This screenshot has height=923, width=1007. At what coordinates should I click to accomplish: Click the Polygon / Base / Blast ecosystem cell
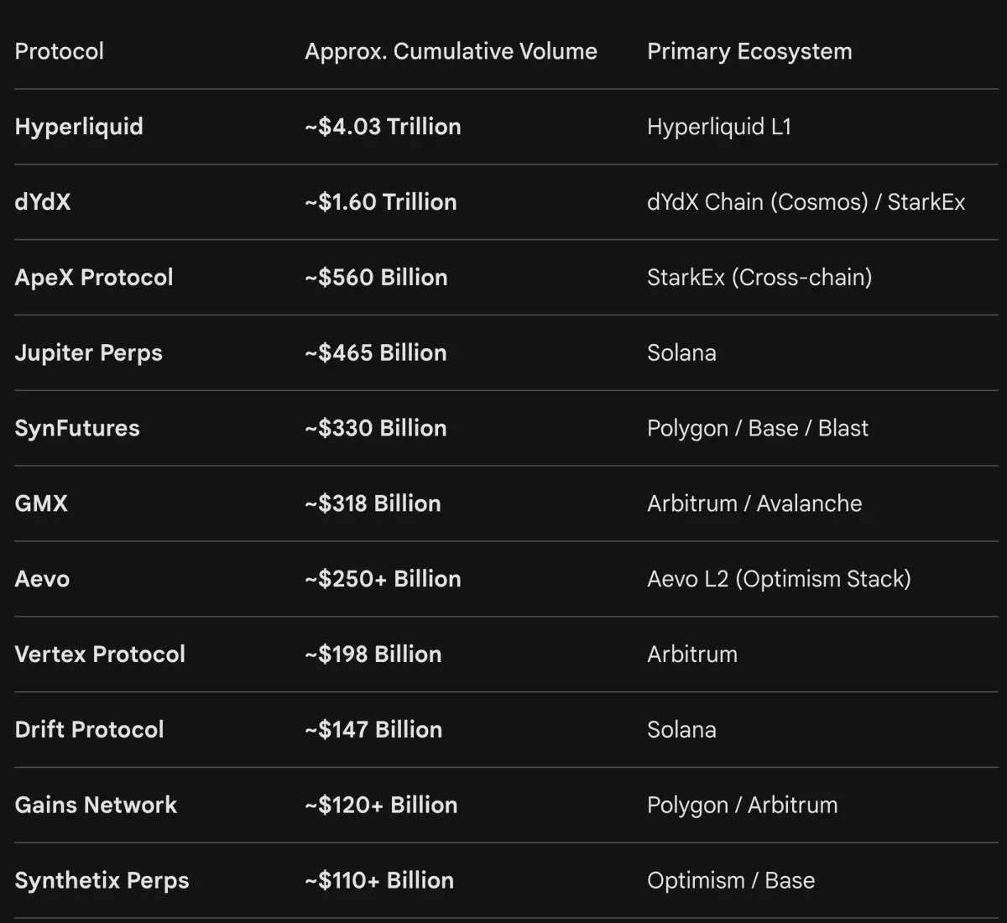coord(757,428)
